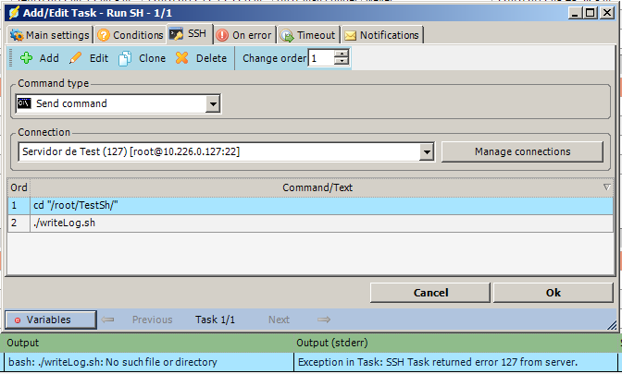Open the Main settings tab
The width and height of the screenshot is (622, 374).
tap(50, 35)
